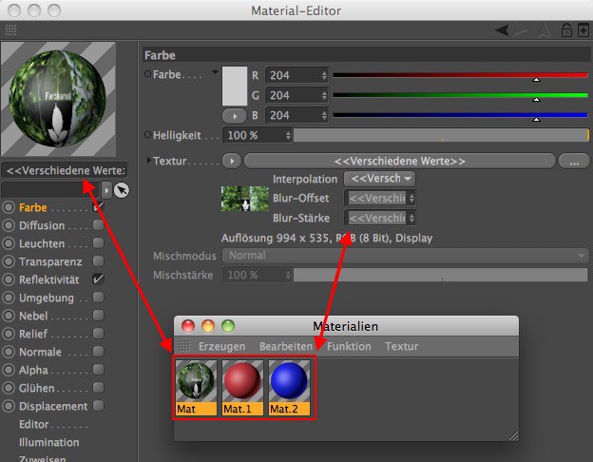Open the Illumination settings page

tap(49, 442)
